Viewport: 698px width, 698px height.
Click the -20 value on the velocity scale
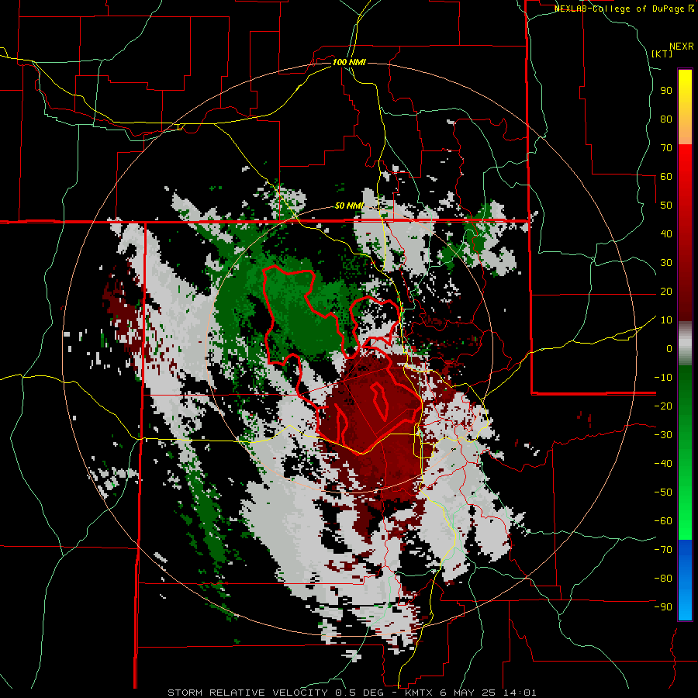[663, 406]
